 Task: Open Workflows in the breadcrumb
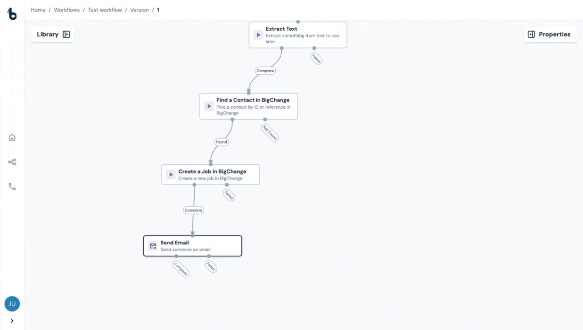tap(66, 10)
